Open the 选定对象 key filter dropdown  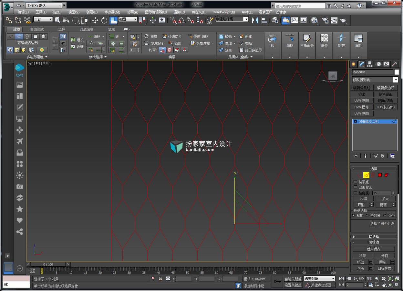pos(320,279)
